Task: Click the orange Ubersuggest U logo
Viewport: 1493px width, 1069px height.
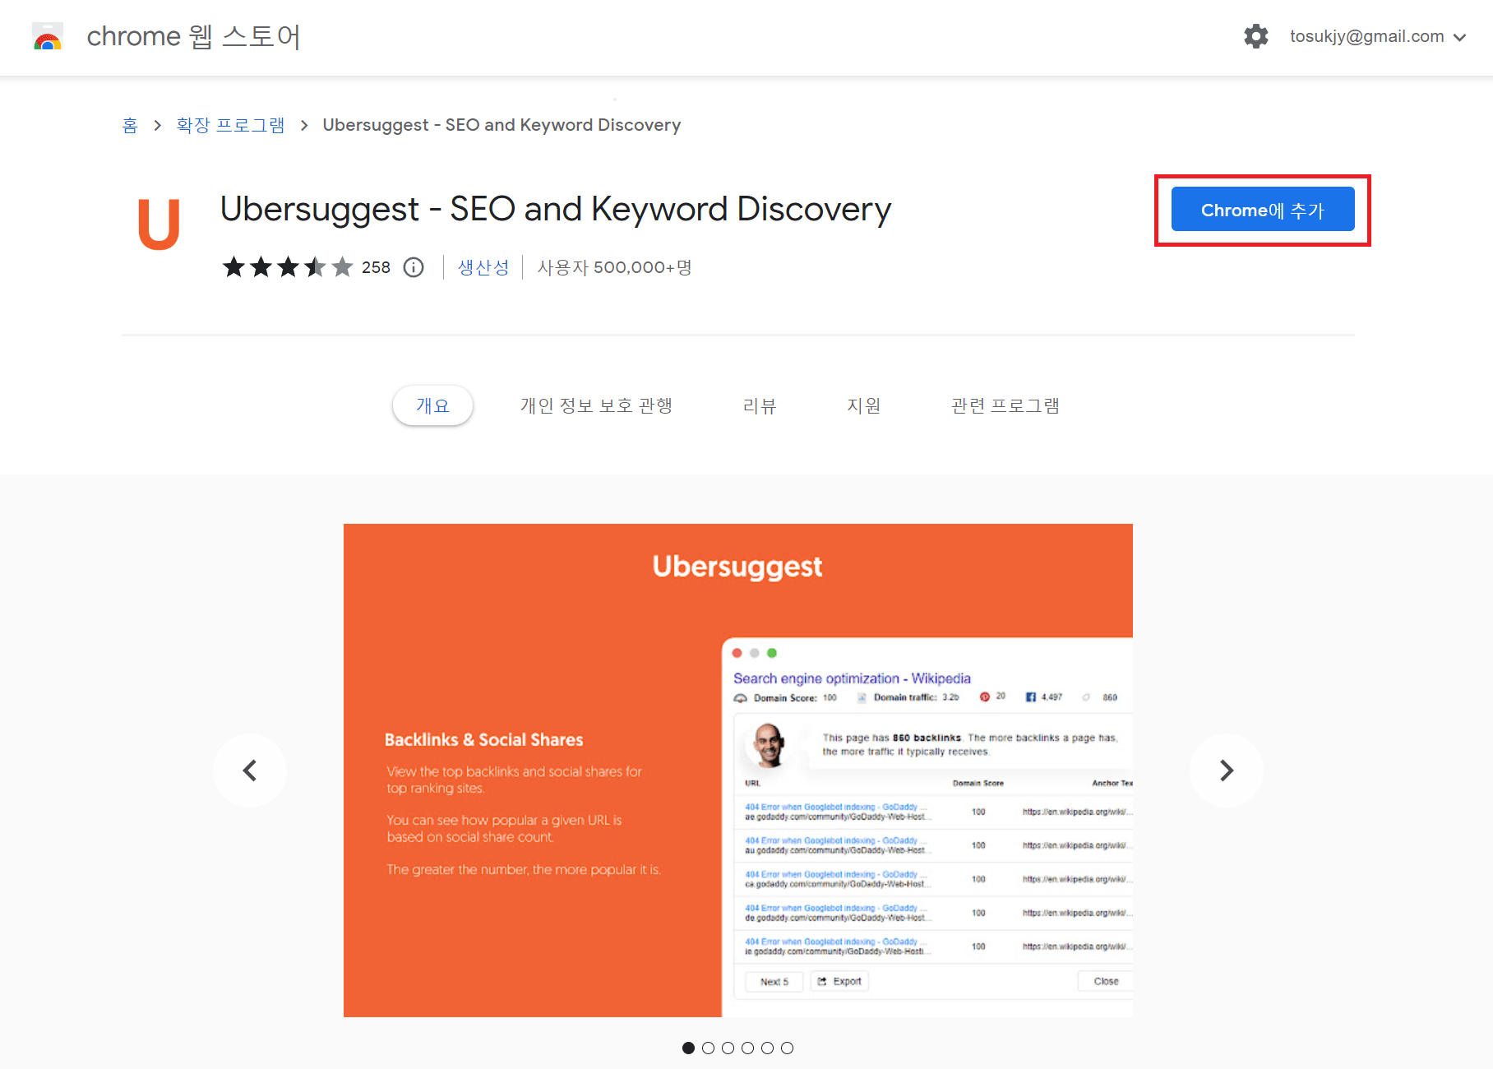Action: pyautogui.click(x=159, y=224)
